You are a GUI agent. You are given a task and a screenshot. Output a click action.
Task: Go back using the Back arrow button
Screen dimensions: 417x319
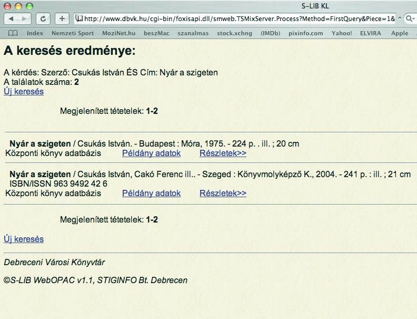pyautogui.click(x=12, y=18)
